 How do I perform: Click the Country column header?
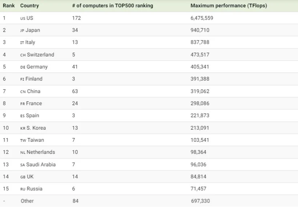(x=29, y=6)
